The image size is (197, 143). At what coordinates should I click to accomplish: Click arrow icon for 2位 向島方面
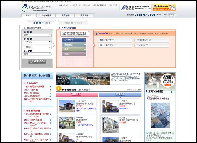pyautogui.click(x=50, y=90)
